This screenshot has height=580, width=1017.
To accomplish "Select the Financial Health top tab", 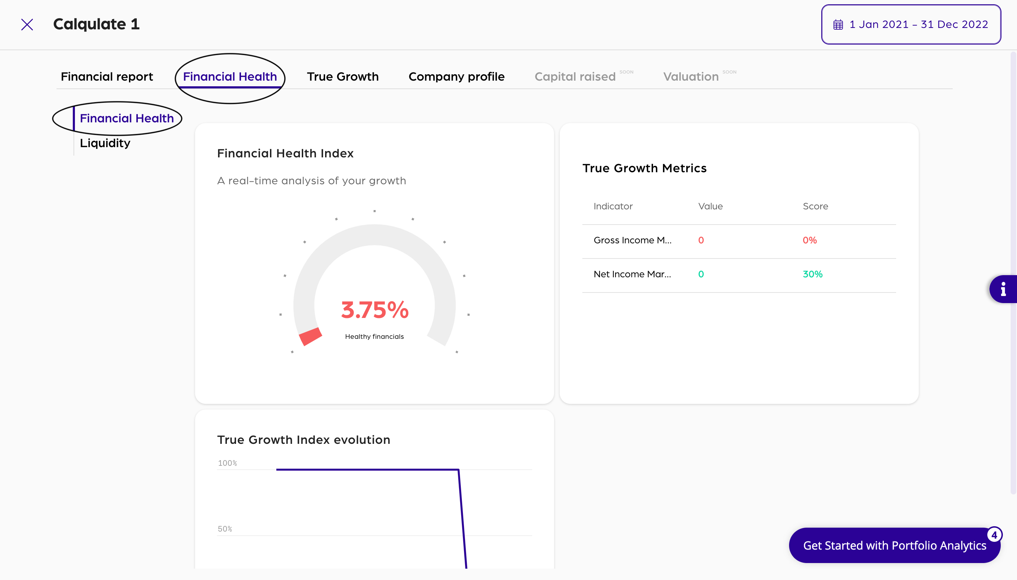I will 230,76.
